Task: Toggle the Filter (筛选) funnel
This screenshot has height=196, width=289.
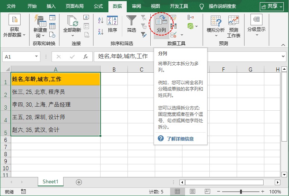Action: point(131,24)
